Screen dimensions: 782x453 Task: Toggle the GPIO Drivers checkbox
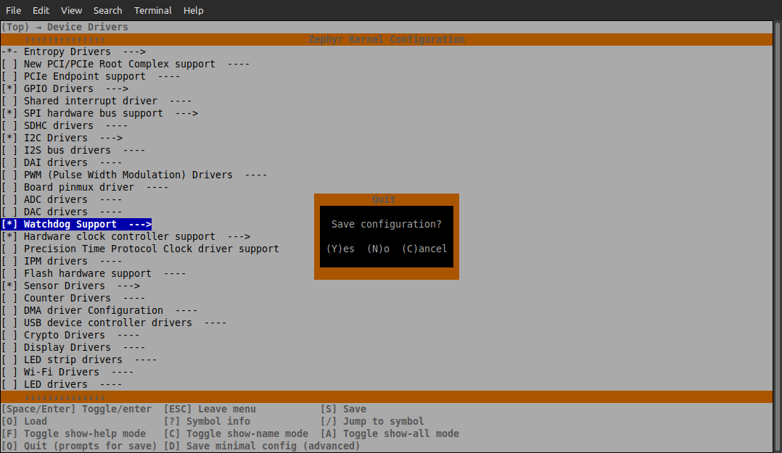(x=9, y=88)
